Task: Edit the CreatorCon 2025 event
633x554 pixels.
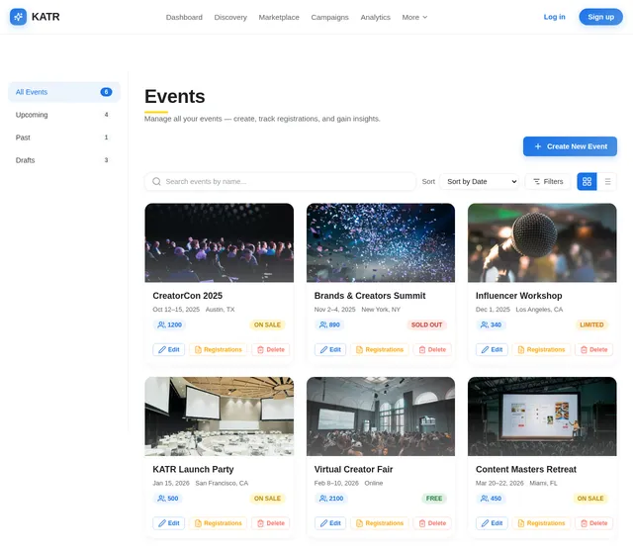Action: pos(169,349)
